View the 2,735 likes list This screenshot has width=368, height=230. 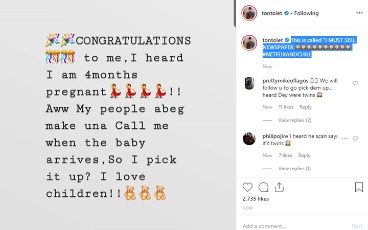[x=256, y=199]
